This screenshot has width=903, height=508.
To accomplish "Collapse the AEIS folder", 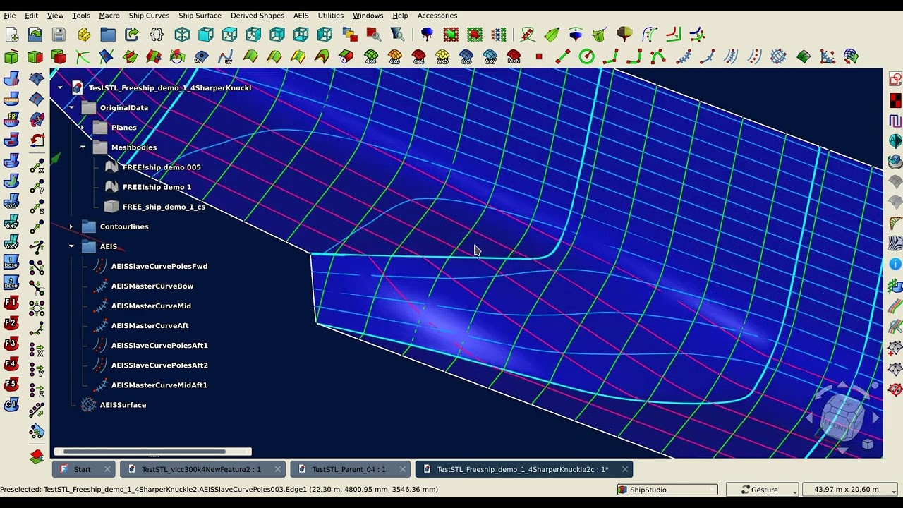I will tap(71, 246).
